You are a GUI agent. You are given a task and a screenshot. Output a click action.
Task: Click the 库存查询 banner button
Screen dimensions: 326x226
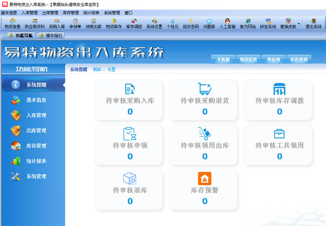tap(299, 60)
